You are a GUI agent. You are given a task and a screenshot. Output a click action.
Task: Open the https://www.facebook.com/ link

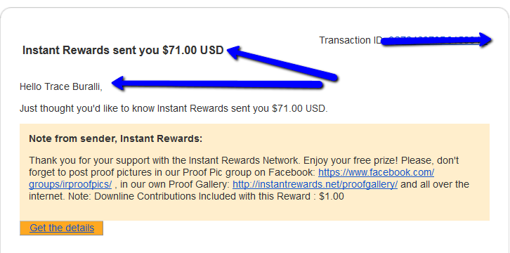click(x=376, y=171)
